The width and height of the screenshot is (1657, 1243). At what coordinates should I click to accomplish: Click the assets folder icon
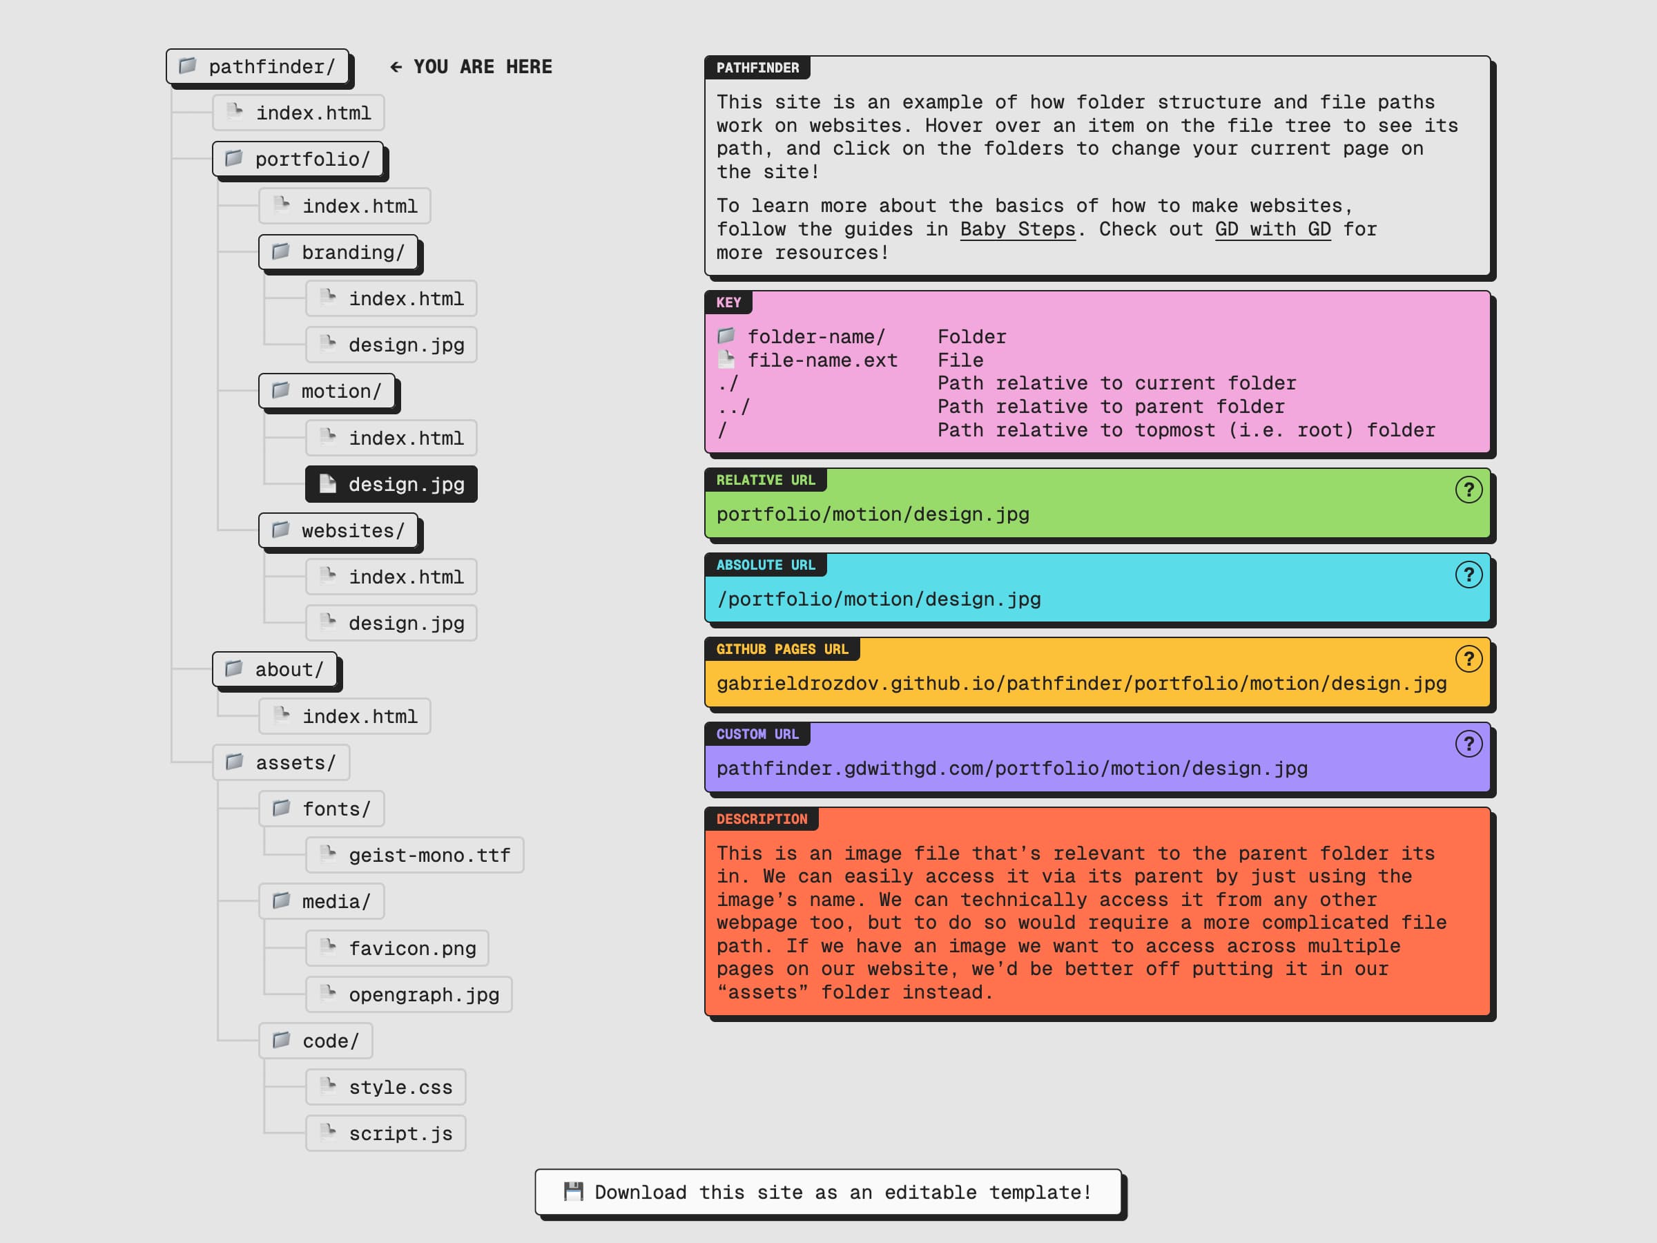(235, 762)
